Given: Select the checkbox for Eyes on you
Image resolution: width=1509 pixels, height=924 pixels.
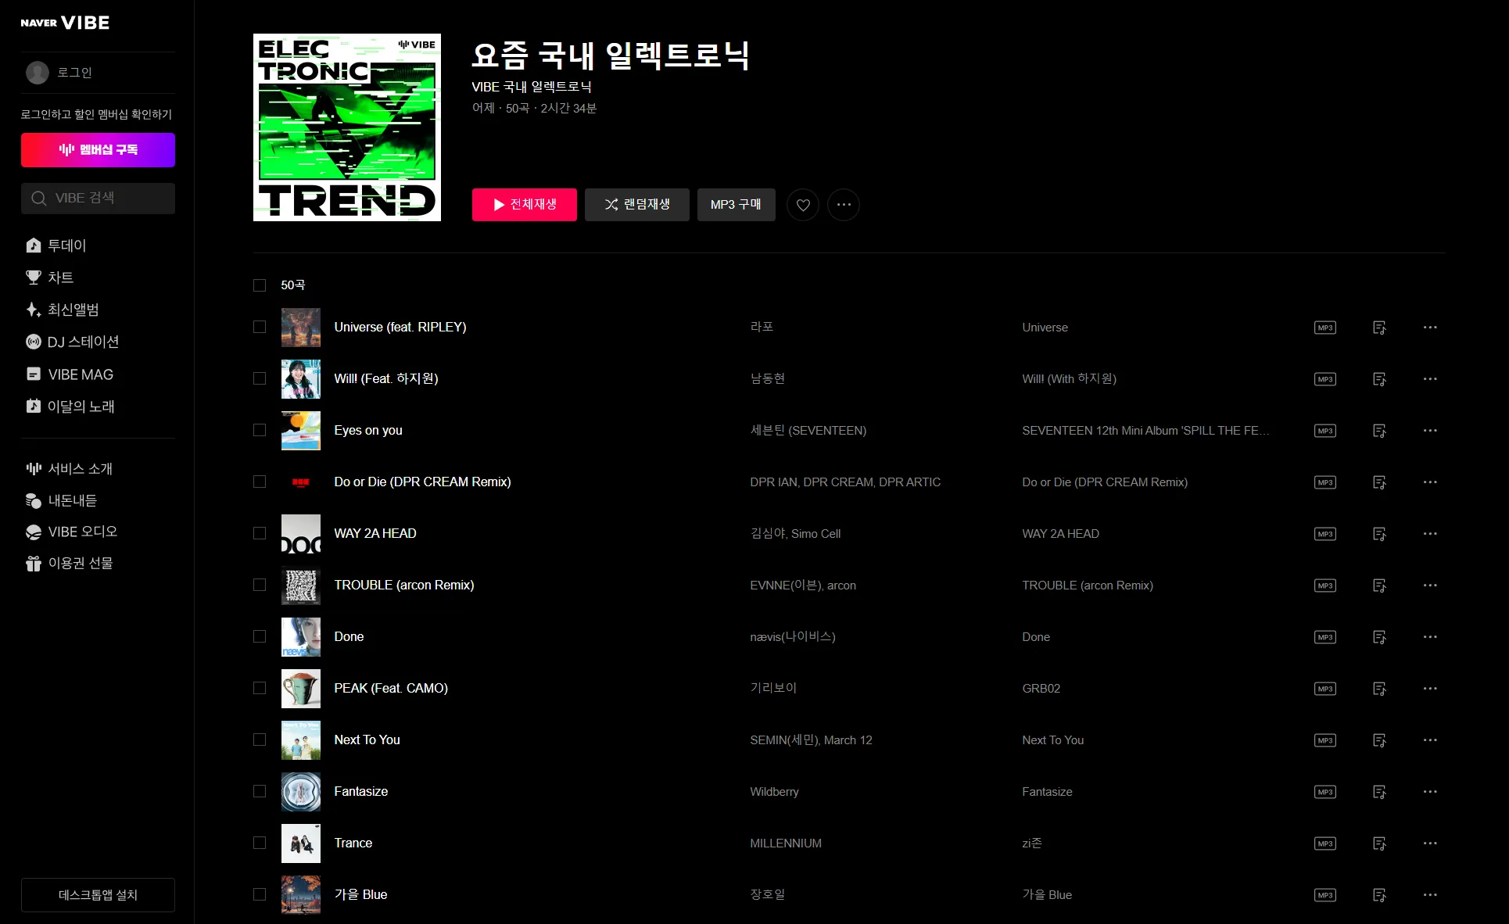Looking at the screenshot, I should pyautogui.click(x=260, y=430).
